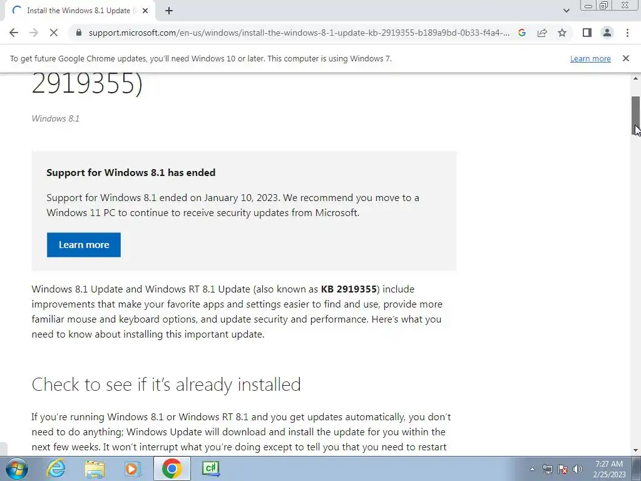Open the C# application taskbar icon

(x=210, y=468)
